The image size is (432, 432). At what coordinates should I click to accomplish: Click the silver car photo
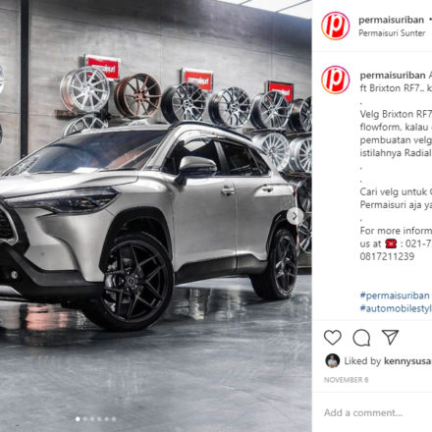click(x=156, y=216)
